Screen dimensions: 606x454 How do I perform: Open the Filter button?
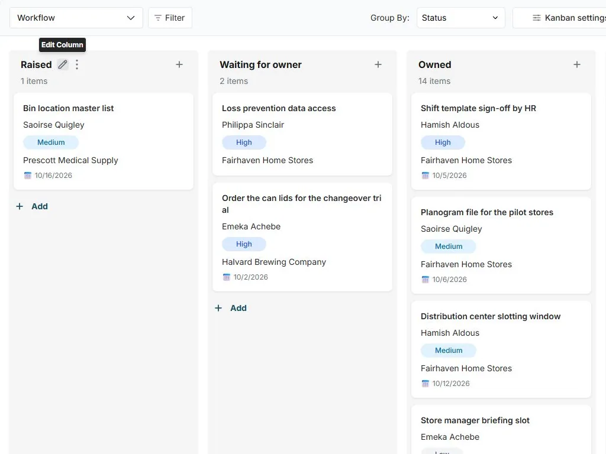[170, 18]
